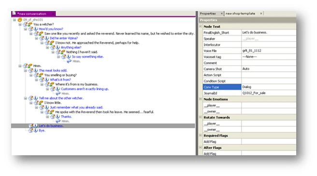This screenshot has height=176, width=317.
Task: Select the 'Nothing I haven't said.' line
Action: (82, 52)
